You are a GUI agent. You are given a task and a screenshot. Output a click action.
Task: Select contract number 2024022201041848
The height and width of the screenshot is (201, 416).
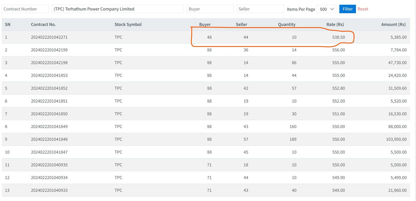[x=49, y=139]
